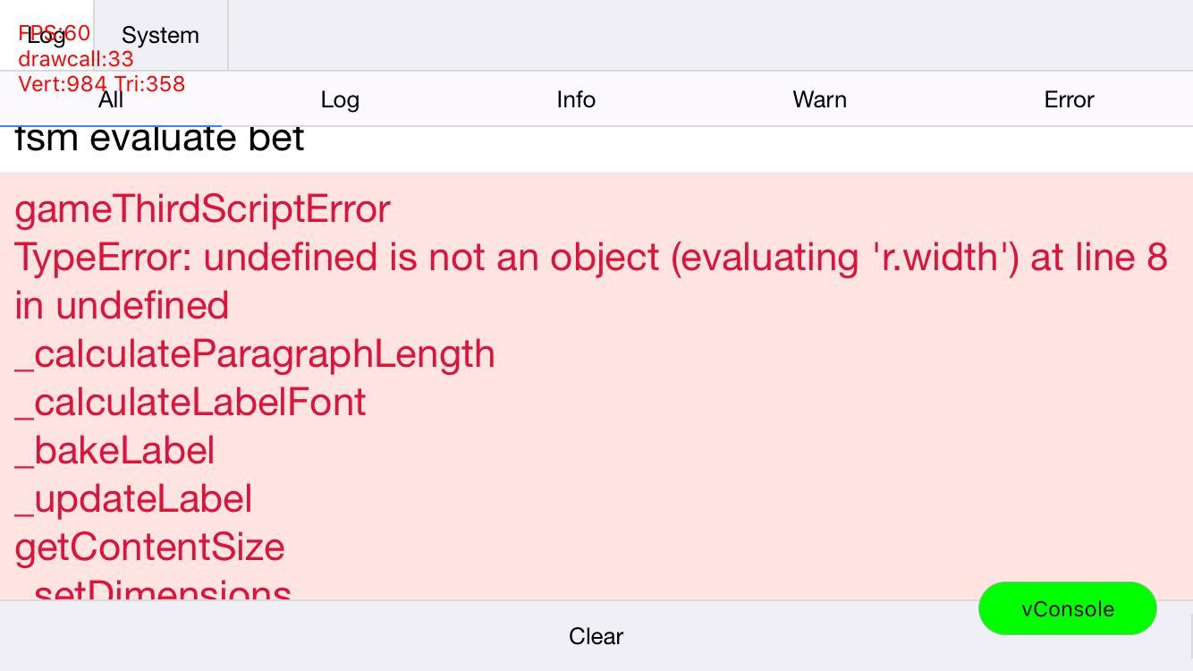The height and width of the screenshot is (671, 1193).
Task: Click the _bakeLabel stack line
Action: coord(115,451)
